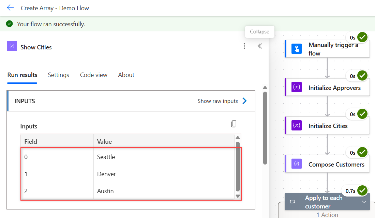This screenshot has width=375, height=218.
Task: Click the Show Cities compose icon
Action: (x=12, y=46)
